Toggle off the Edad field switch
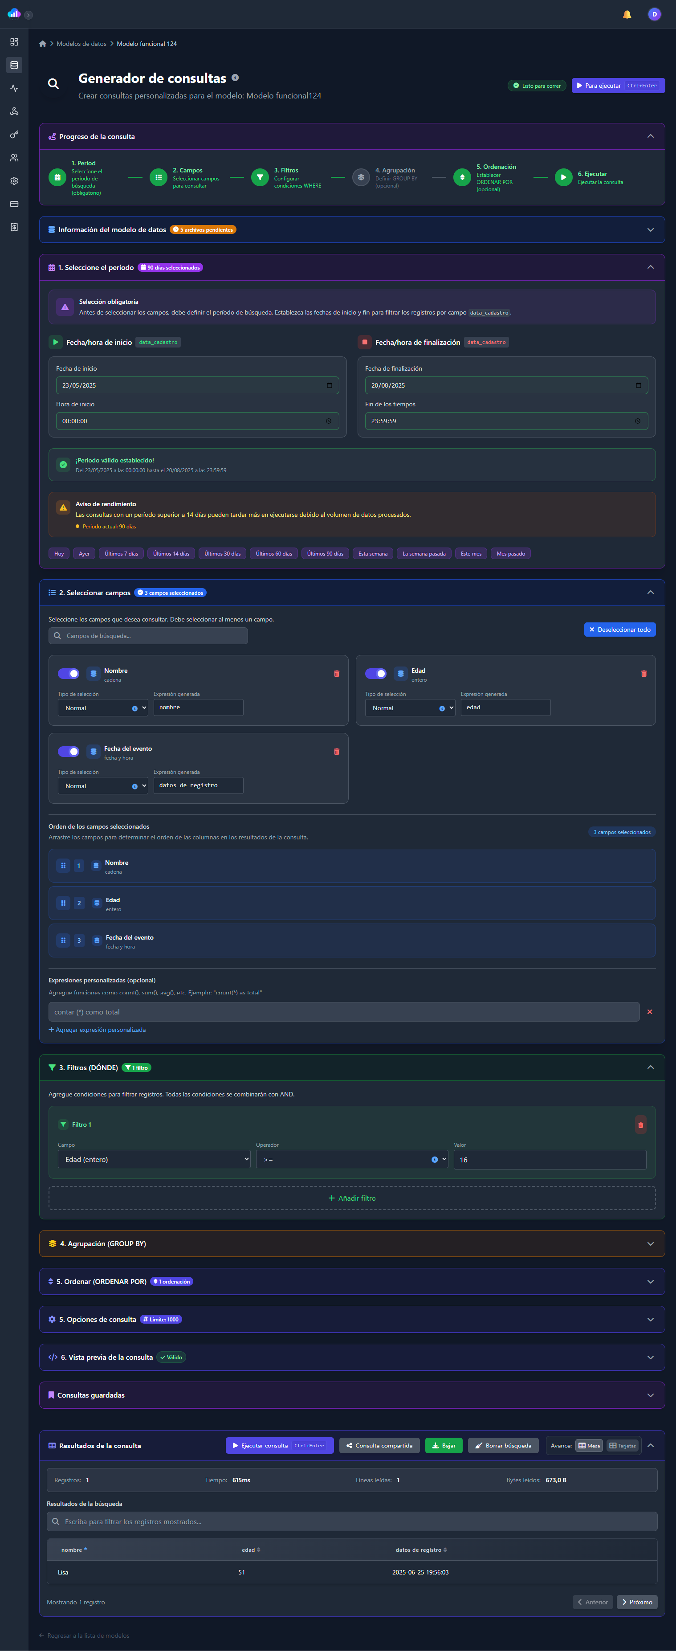Screen dimensions: 676x1652 375,673
